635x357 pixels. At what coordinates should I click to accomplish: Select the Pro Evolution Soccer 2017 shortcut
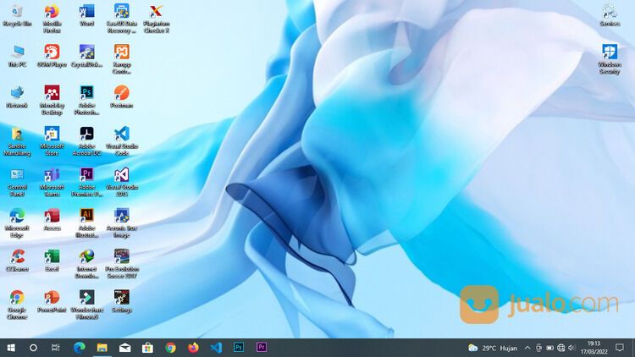pyautogui.click(x=121, y=264)
